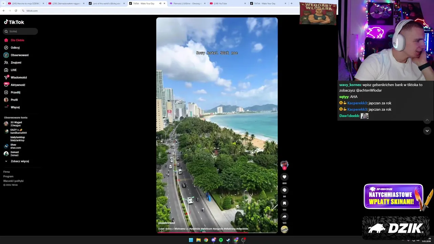Open Dla Ciebie home feed

click(x=14, y=40)
